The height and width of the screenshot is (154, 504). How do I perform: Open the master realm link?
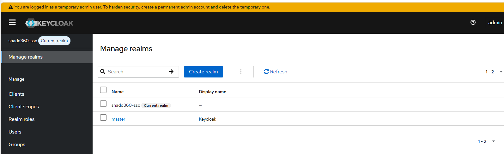[x=118, y=119]
